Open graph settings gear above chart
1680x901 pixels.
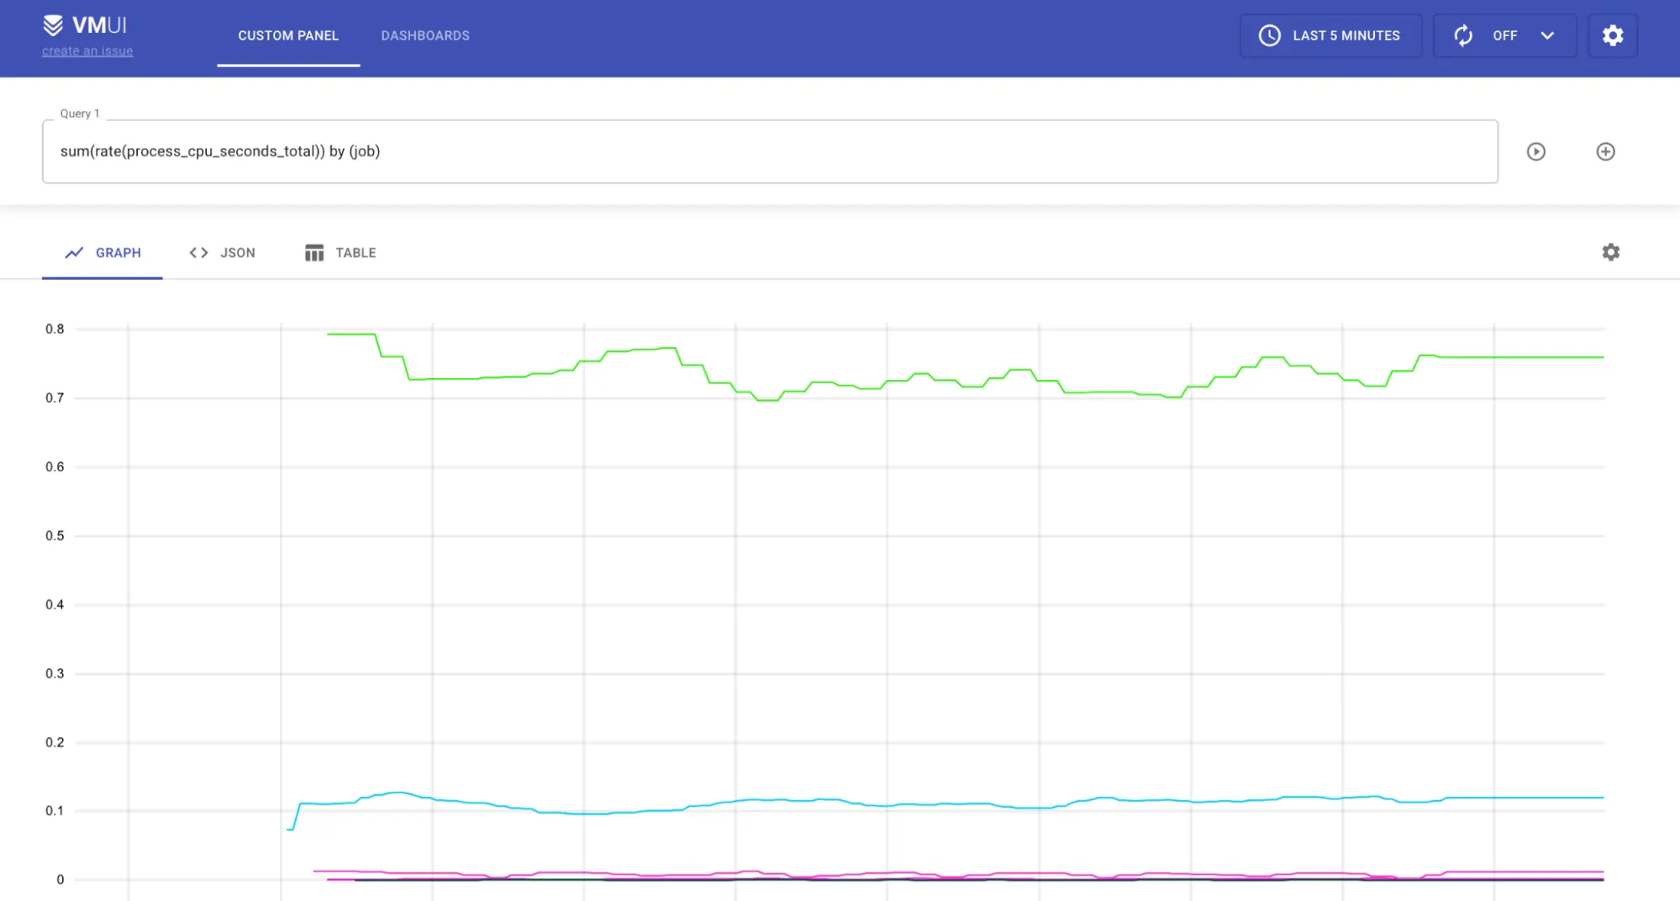(x=1610, y=252)
